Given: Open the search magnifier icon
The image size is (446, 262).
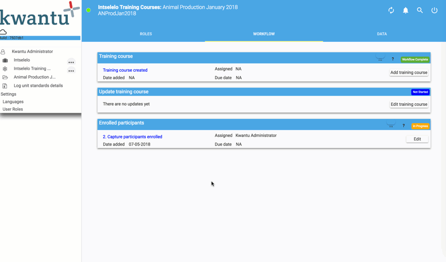Looking at the screenshot, I should click(420, 10).
